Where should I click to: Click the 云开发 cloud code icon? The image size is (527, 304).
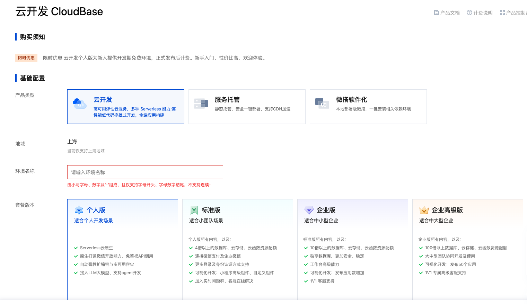79,103
